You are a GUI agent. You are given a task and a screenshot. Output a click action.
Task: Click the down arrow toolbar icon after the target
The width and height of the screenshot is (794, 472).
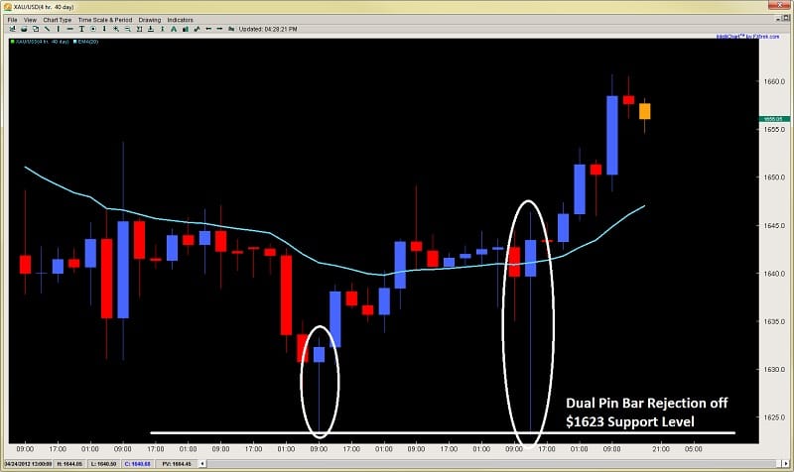(104, 29)
